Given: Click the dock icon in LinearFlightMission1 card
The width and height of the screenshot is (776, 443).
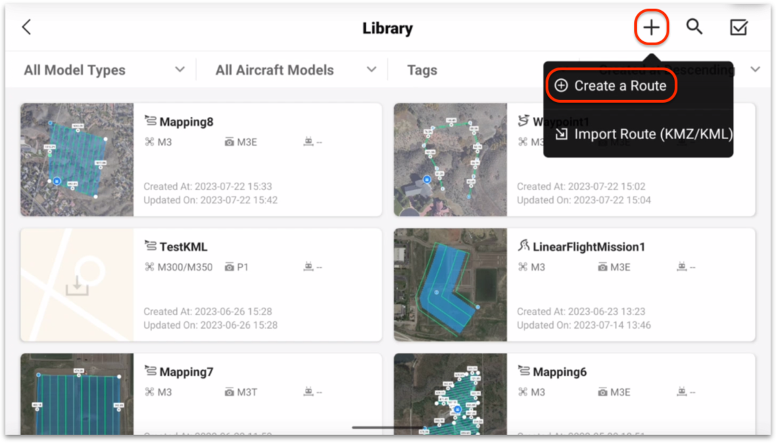Looking at the screenshot, I should (x=681, y=266).
